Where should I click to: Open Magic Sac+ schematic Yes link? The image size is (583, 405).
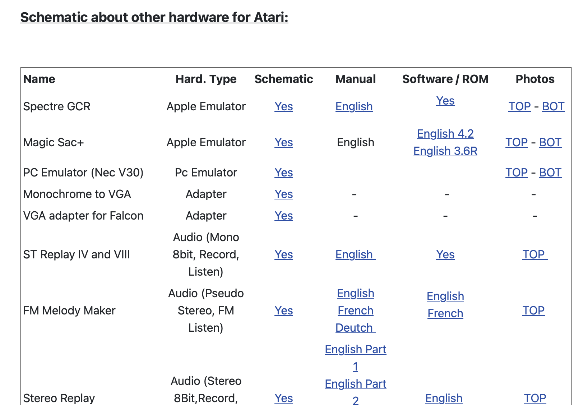[x=283, y=142]
